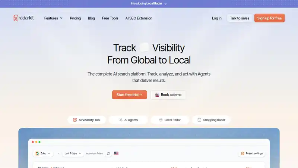The height and width of the screenshot is (168, 298).
Task: Open the Blog page
Action: pos(91,18)
